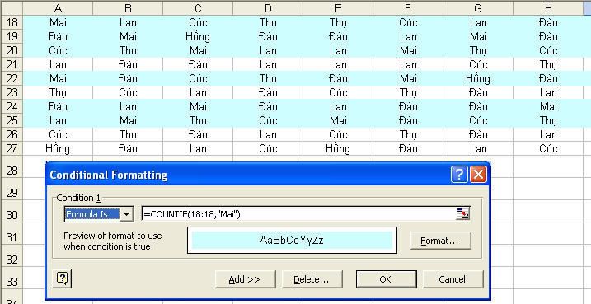
Task: Click cell E25 containing Mai
Action: (x=338, y=121)
